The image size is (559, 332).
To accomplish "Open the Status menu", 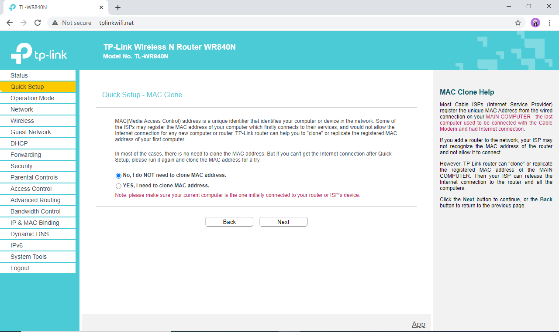I will [38, 75].
